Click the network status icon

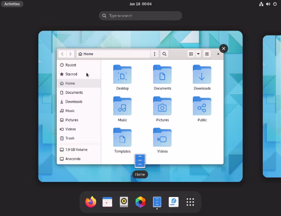point(261,4)
